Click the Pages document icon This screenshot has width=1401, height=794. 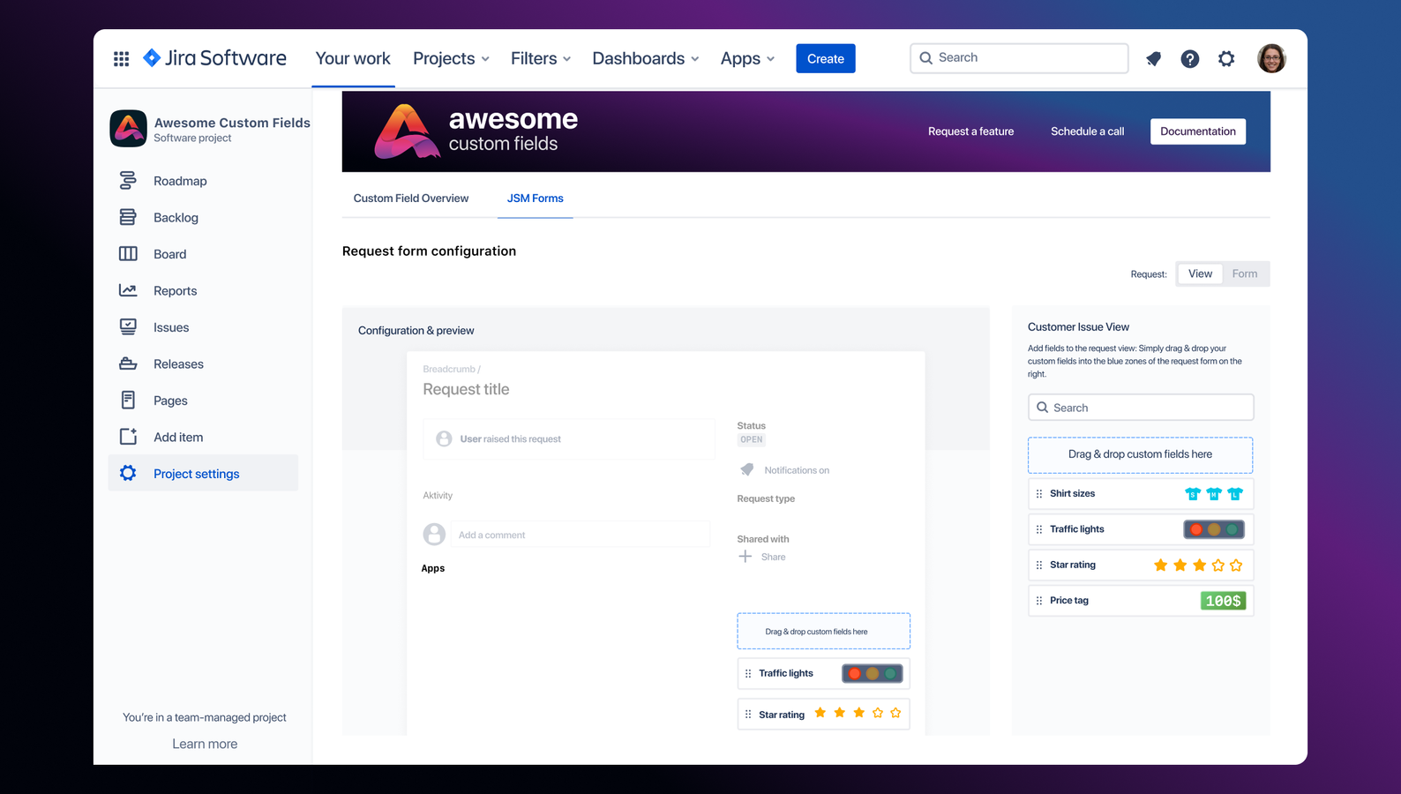point(128,401)
